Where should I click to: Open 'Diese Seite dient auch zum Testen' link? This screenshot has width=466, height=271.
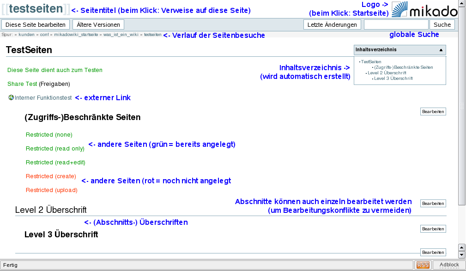[55, 70]
